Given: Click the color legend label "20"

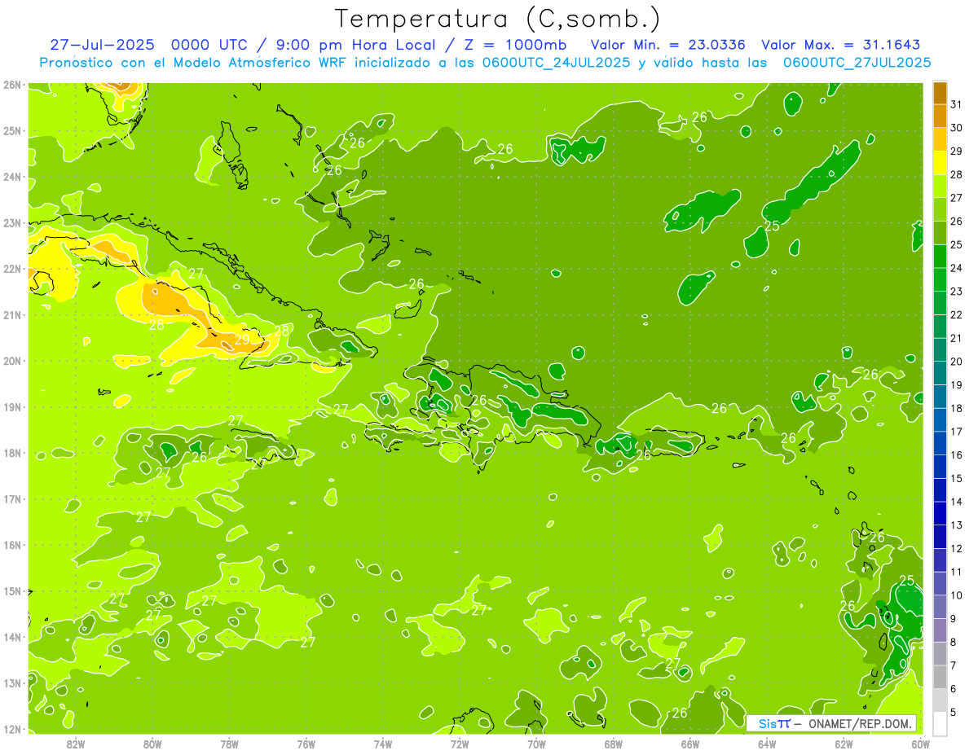Looking at the screenshot, I should 956,362.
